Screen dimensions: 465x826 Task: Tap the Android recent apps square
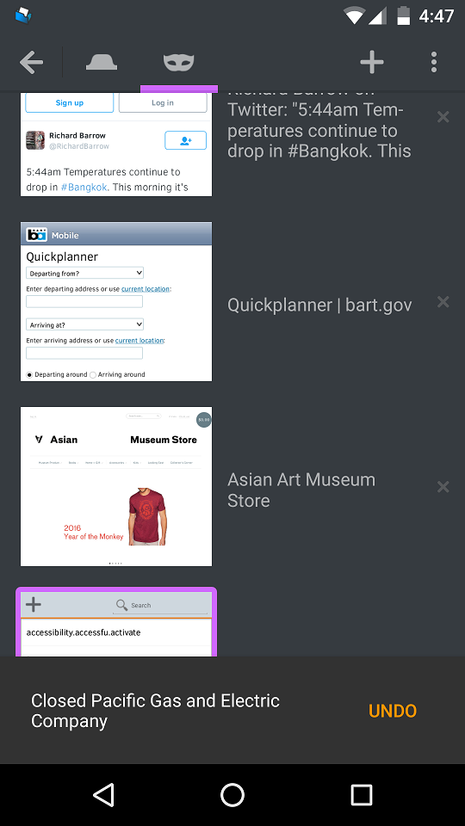(362, 794)
